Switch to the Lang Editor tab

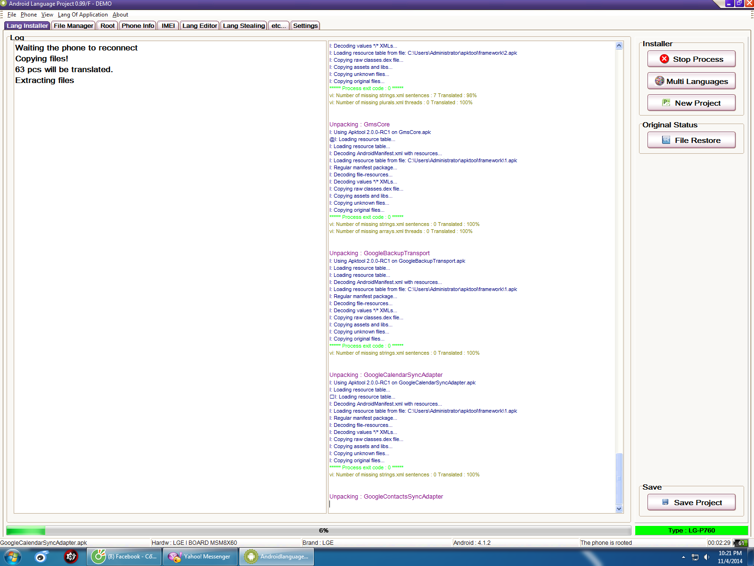(200, 25)
